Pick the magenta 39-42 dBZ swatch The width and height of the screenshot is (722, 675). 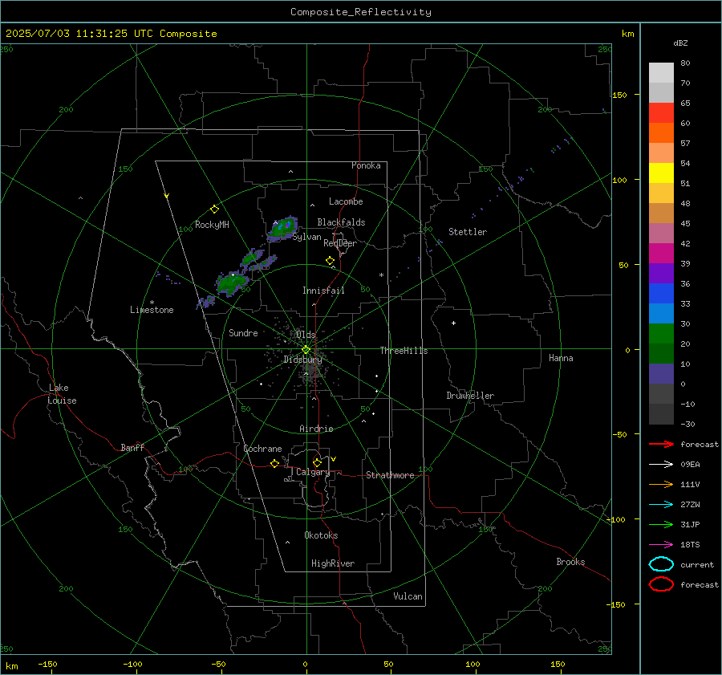(x=661, y=254)
